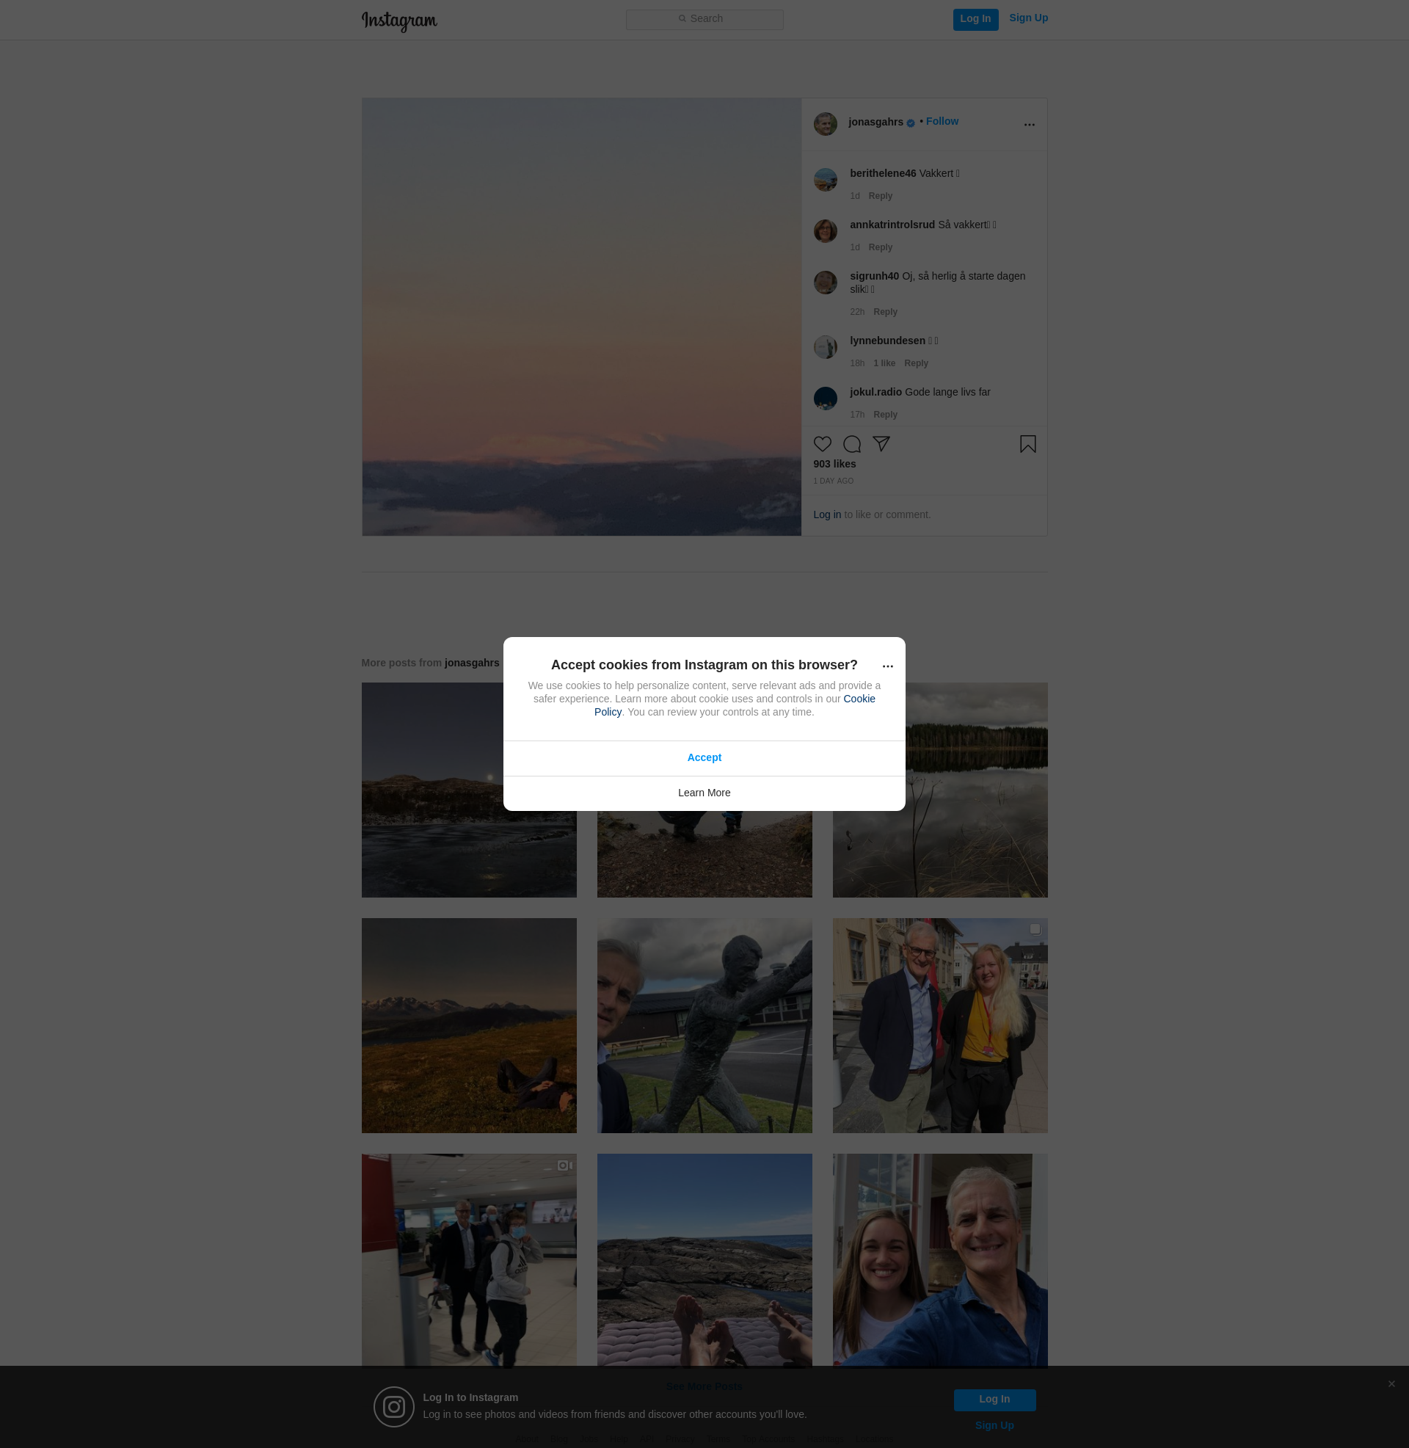Dismiss the bottom login banner
This screenshot has height=1448, width=1409.
pos(1391,1383)
